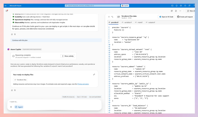Click the See workload details suggestion
This screenshot has height=117, width=198.
(x=95, y=97)
